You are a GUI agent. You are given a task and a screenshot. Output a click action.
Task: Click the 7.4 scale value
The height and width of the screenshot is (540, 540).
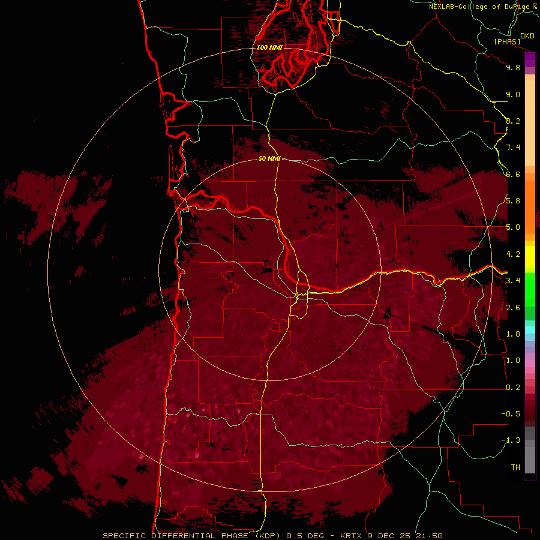(513, 148)
